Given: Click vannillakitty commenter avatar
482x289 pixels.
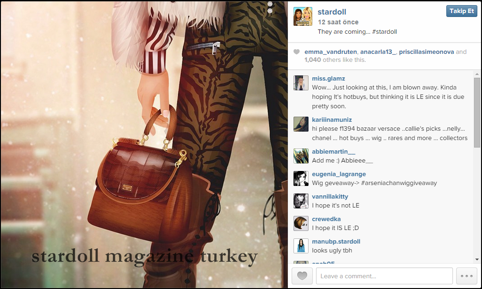Looking at the screenshot, I should [x=301, y=201].
